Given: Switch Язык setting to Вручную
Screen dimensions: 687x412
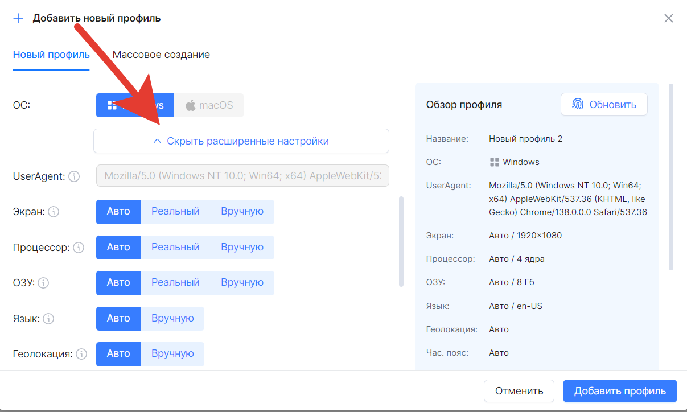Looking at the screenshot, I should (x=172, y=319).
